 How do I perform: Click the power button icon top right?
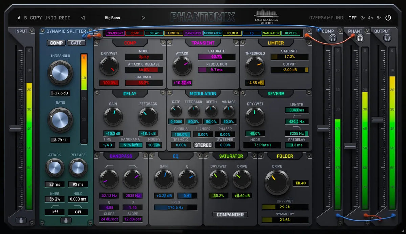tap(388, 18)
